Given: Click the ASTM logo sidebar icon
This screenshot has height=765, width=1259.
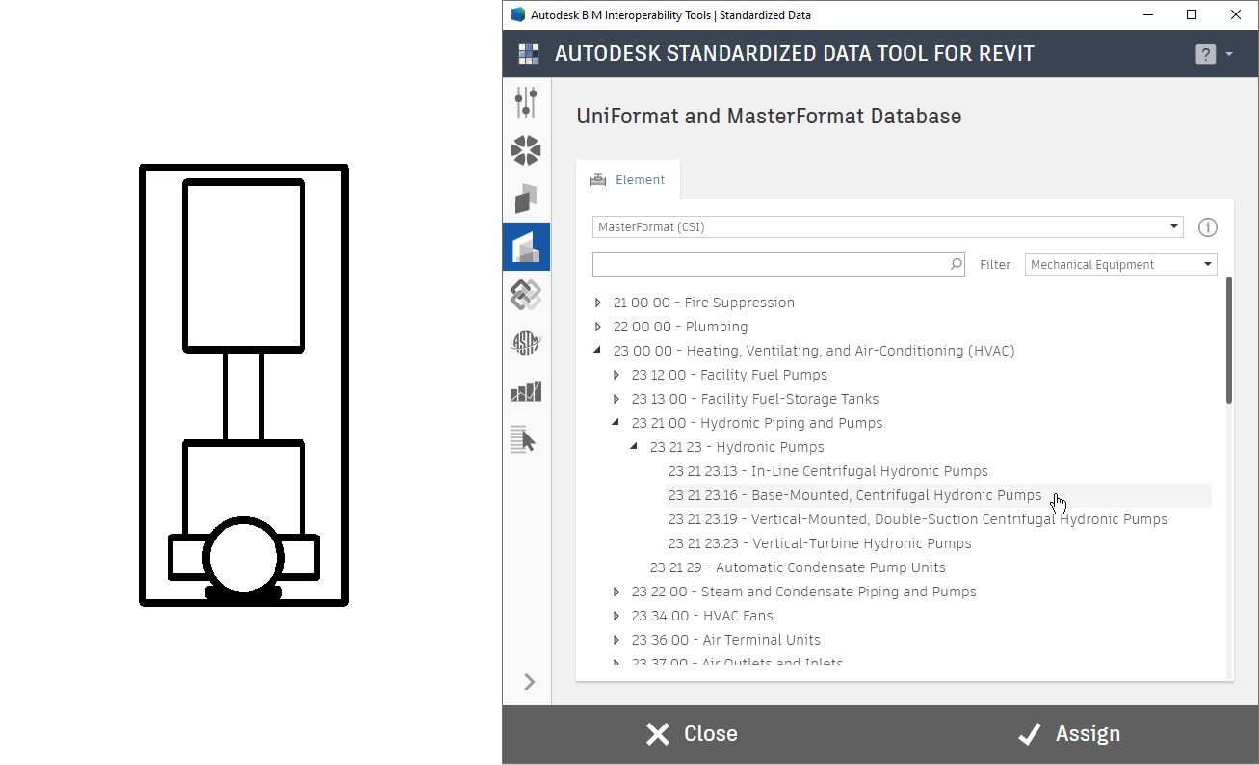Looking at the screenshot, I should [x=526, y=343].
